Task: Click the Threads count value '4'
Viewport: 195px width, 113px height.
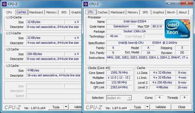Action: (184, 98)
